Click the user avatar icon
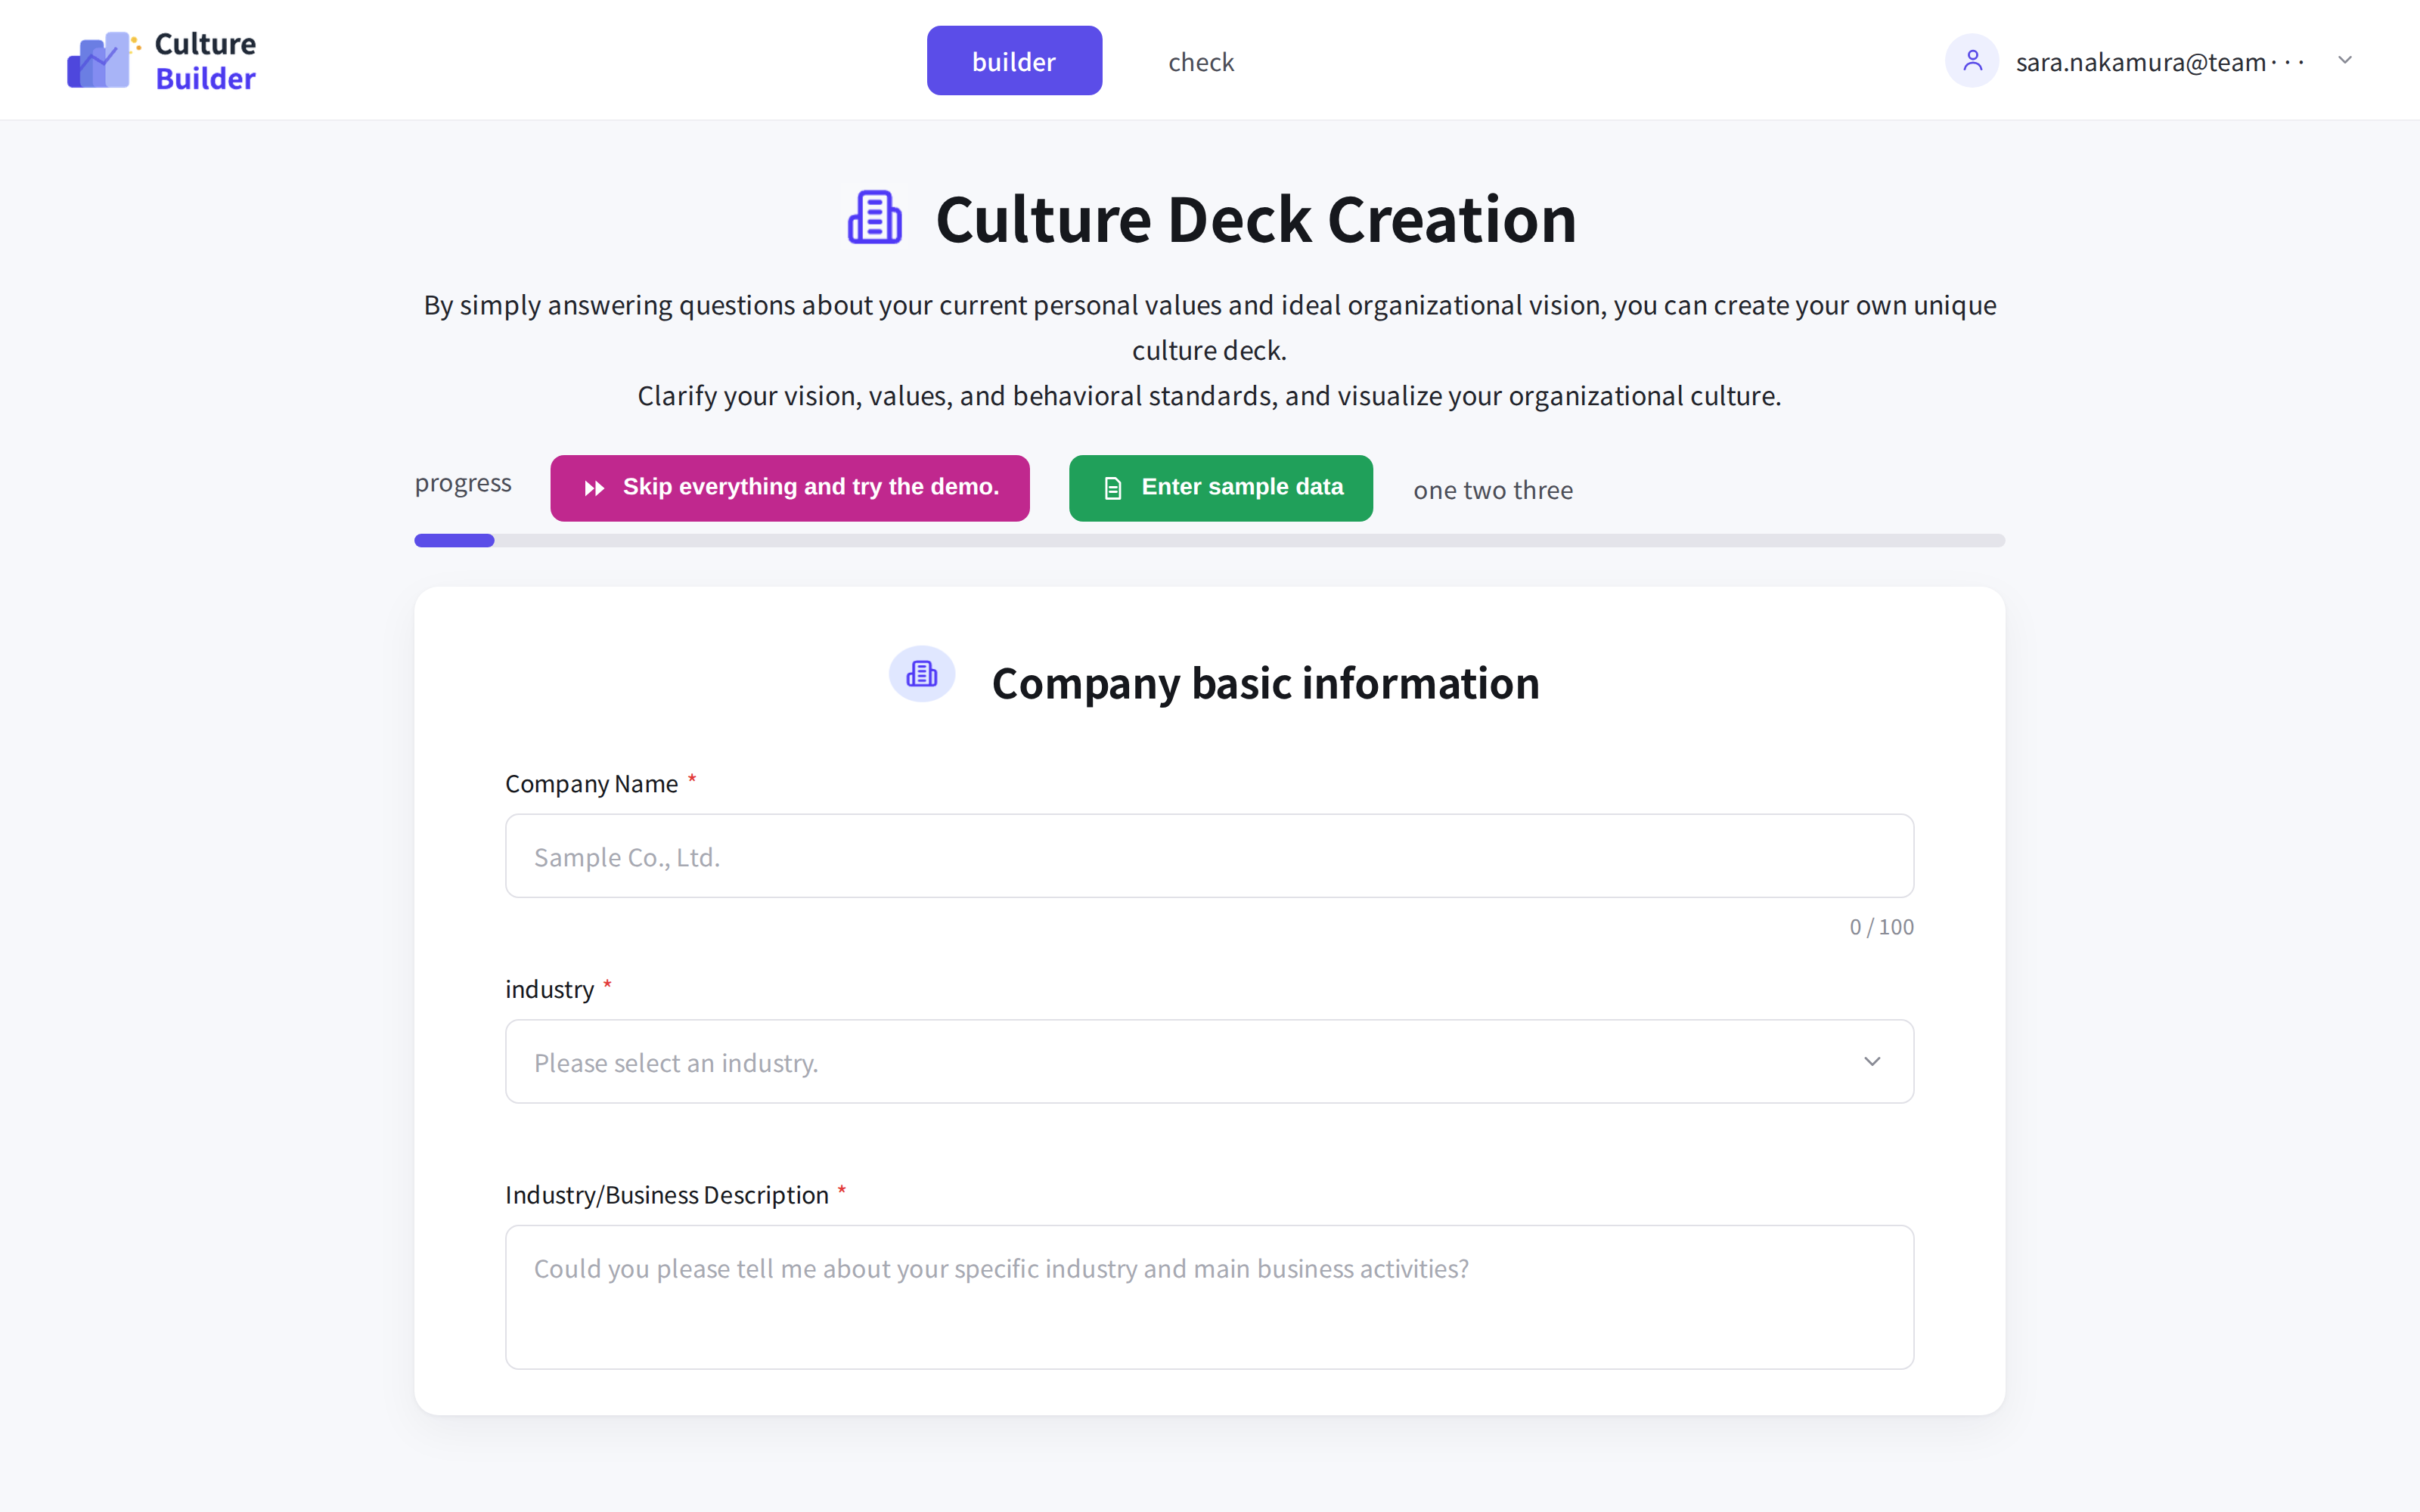 coord(1971,61)
